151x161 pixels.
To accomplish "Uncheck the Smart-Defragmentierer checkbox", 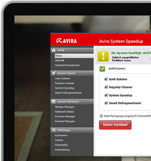I will [106, 103].
